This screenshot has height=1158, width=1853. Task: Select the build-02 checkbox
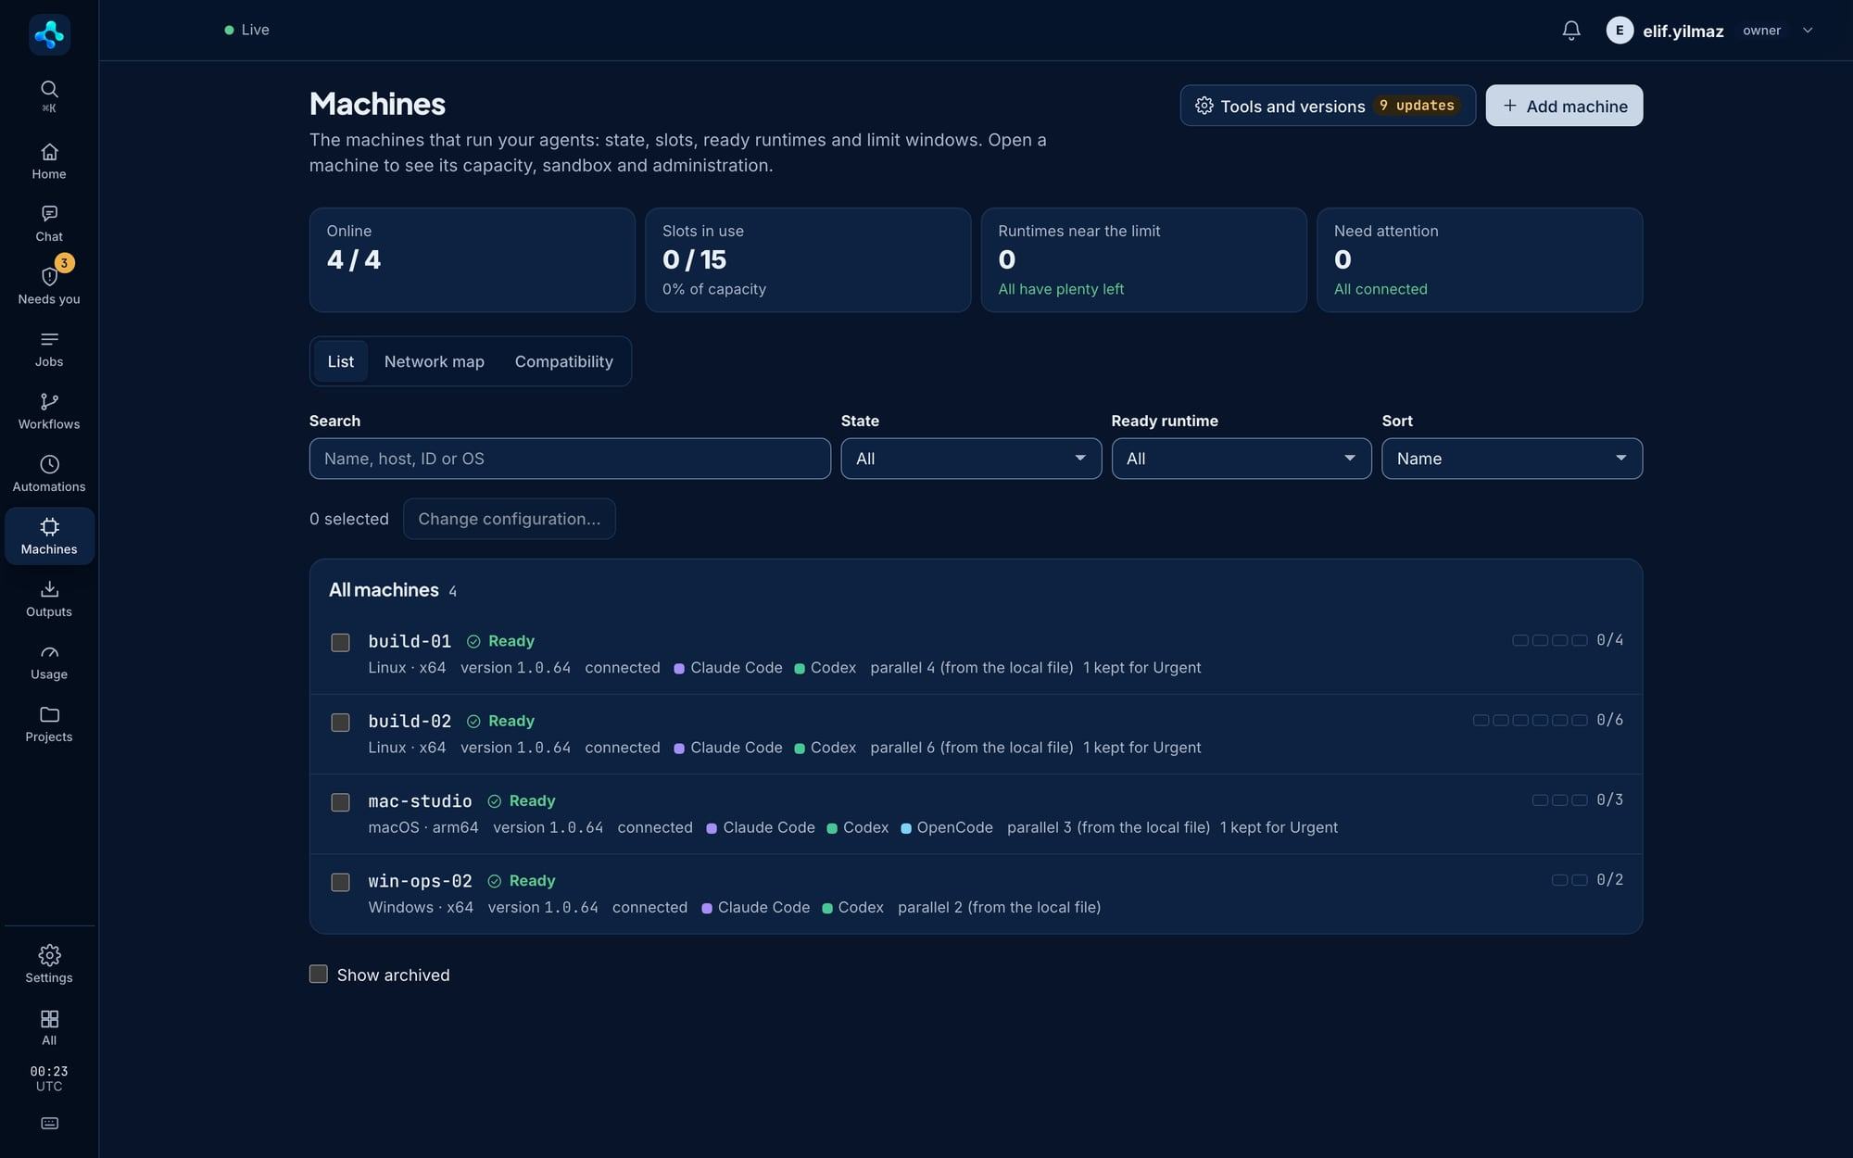coord(340,722)
